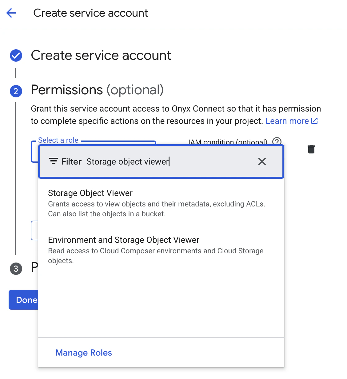Delete this role row via the trash icon

click(311, 149)
